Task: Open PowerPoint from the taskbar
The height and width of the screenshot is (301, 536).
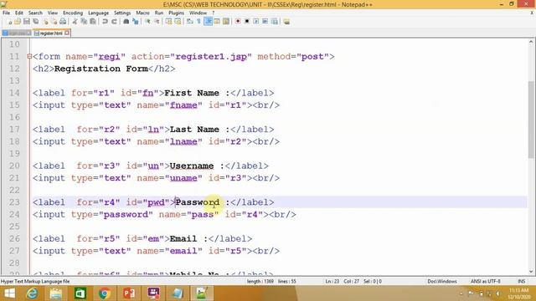Action: click(x=129, y=293)
